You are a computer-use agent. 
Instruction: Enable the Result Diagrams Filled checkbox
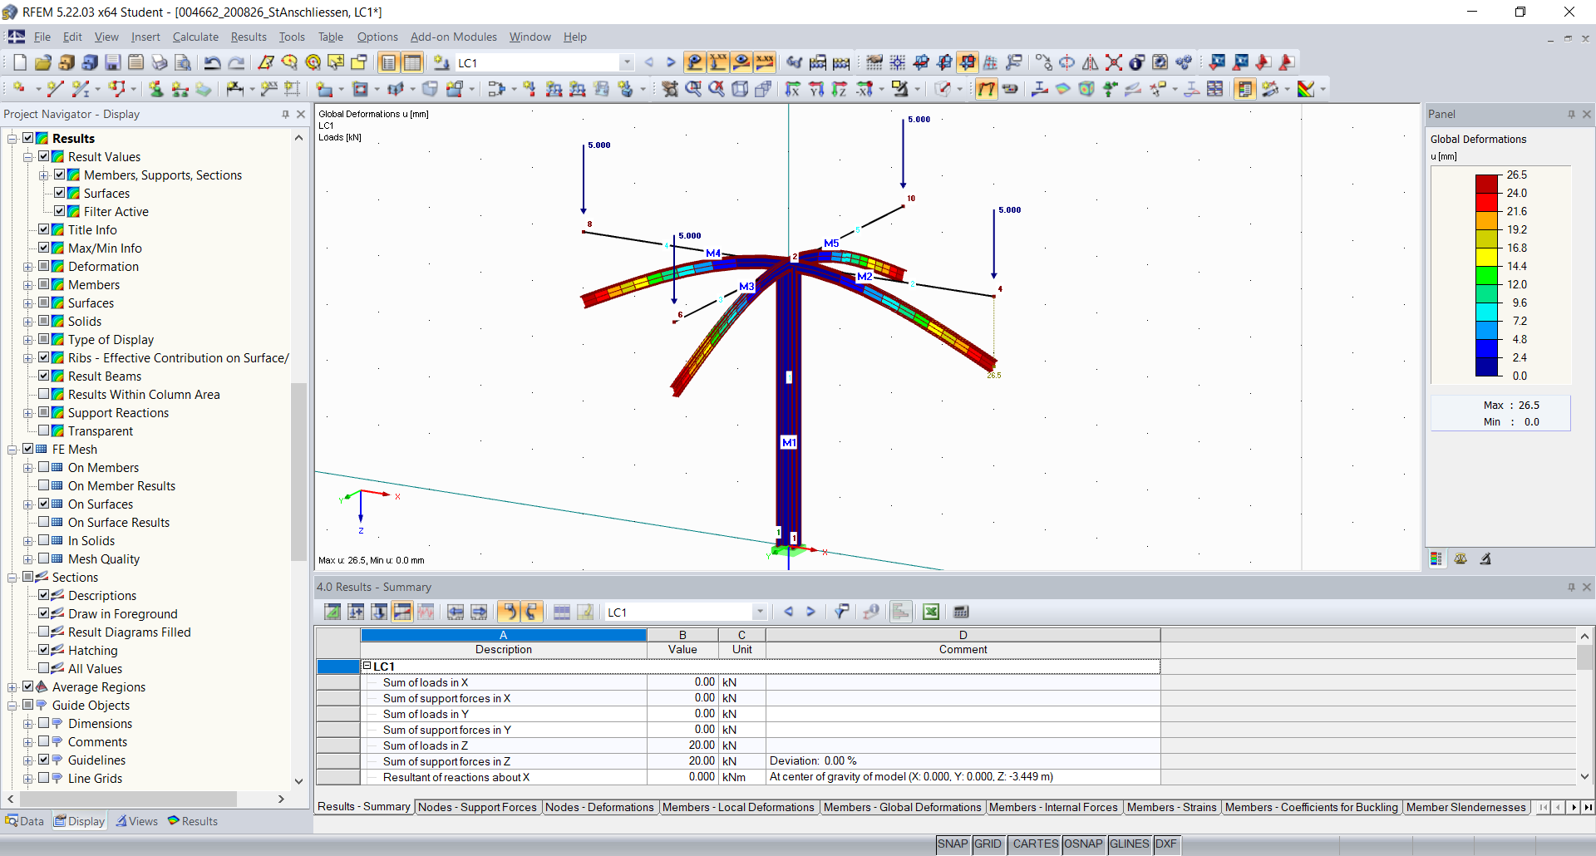click(44, 632)
